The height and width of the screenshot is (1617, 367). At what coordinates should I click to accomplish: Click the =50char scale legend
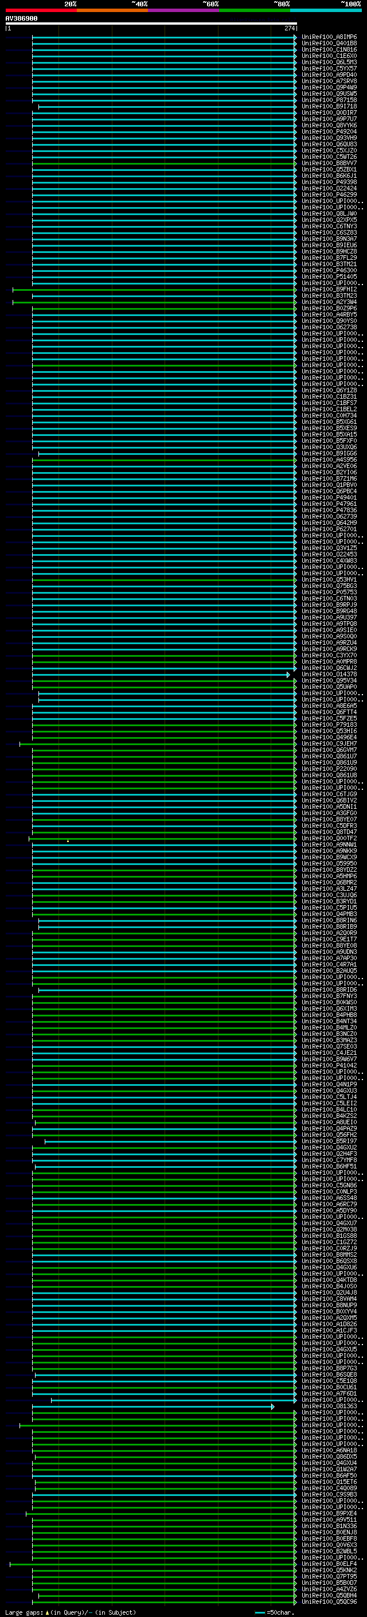pyautogui.click(x=275, y=1612)
